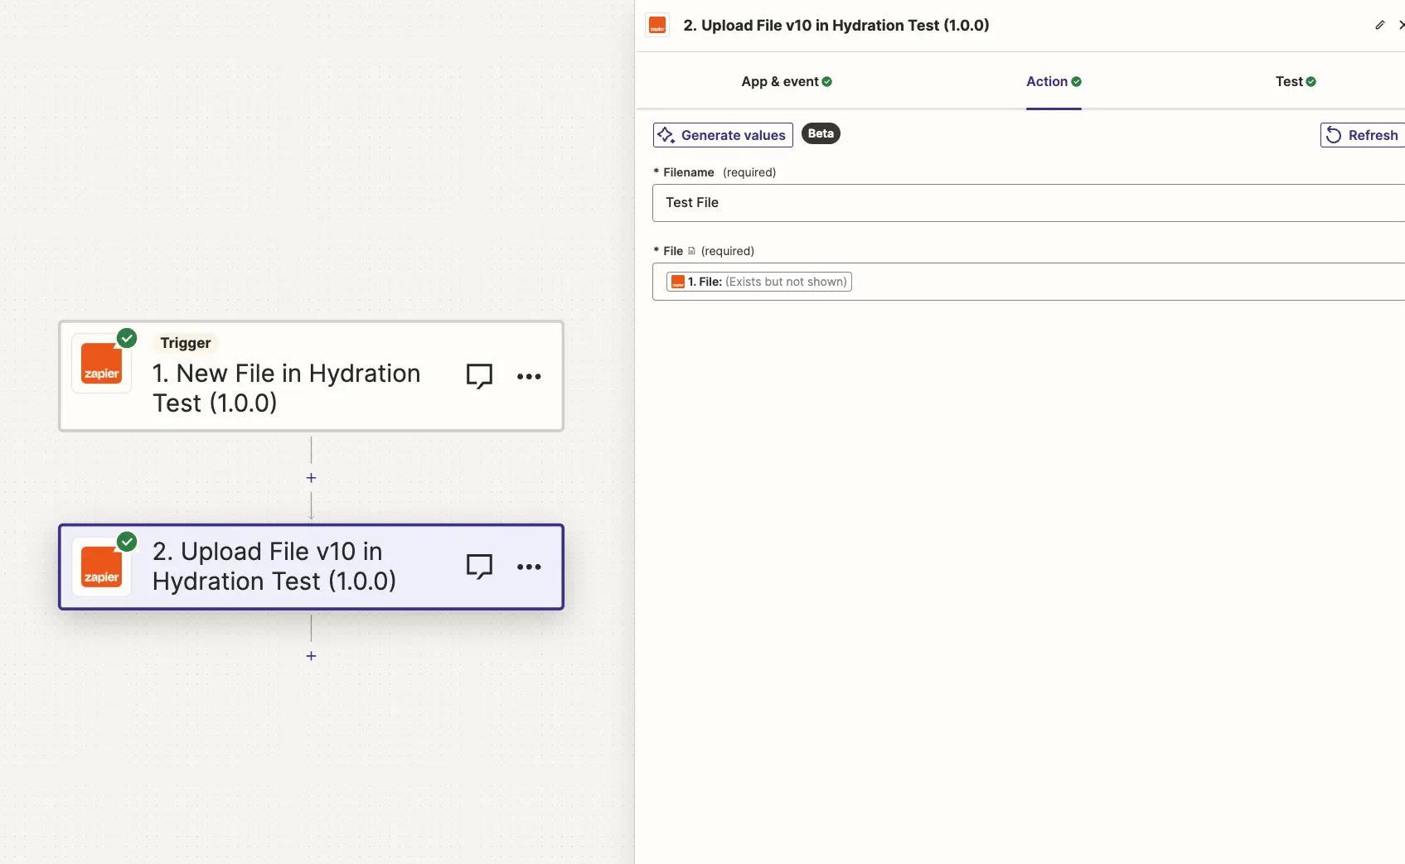Screen dimensions: 1405x864
Task: Click pencil icon to rename step
Action: pyautogui.click(x=1379, y=25)
